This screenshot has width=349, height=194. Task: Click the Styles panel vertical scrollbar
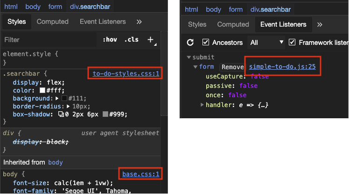pos(164,73)
